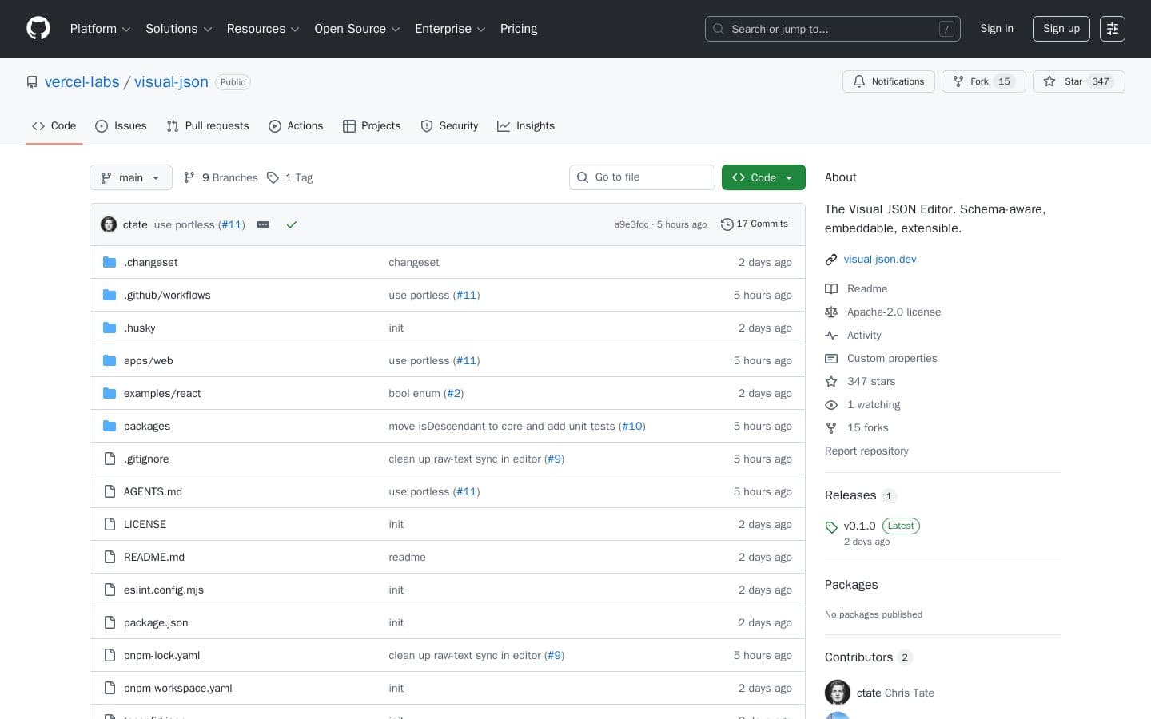Click the Fork icon for this repository

click(958, 81)
